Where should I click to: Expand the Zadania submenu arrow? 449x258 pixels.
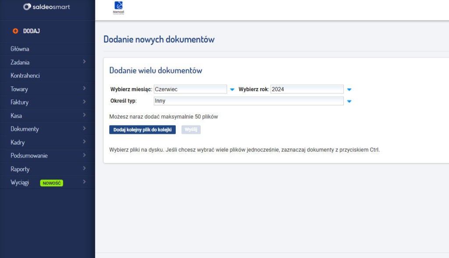click(x=84, y=62)
